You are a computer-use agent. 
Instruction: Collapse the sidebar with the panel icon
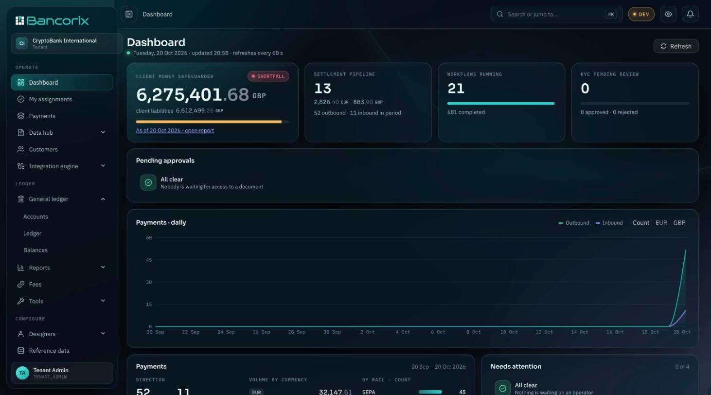pos(129,14)
